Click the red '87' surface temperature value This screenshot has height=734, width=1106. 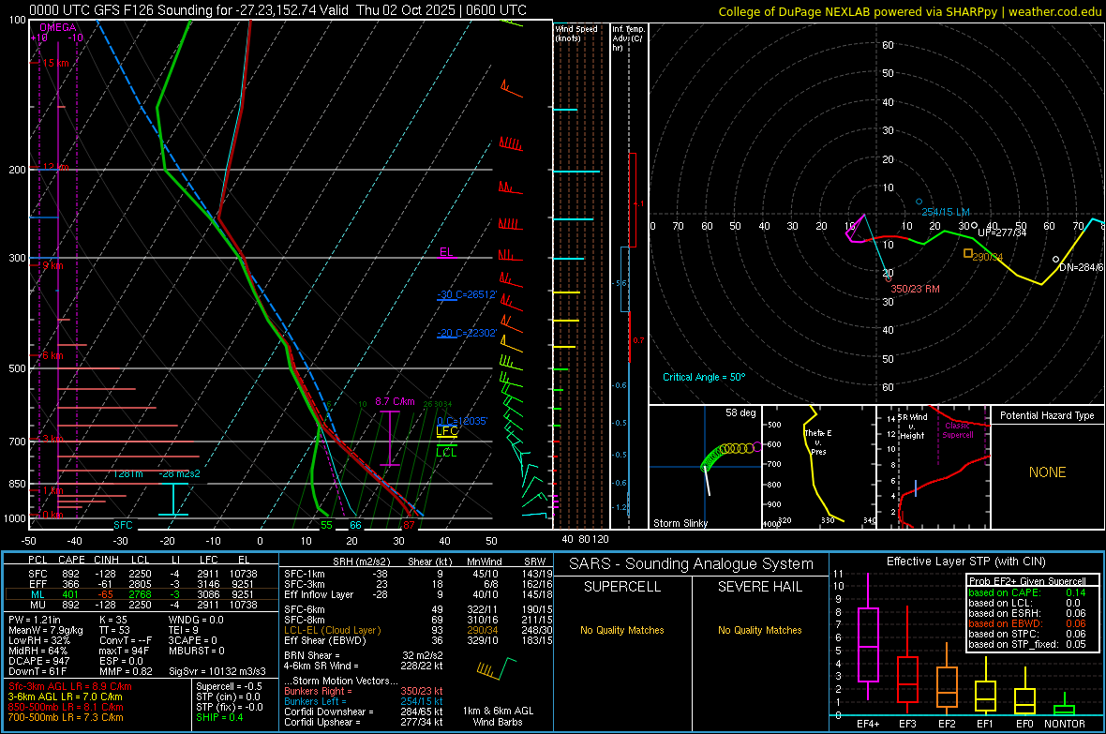coord(409,524)
